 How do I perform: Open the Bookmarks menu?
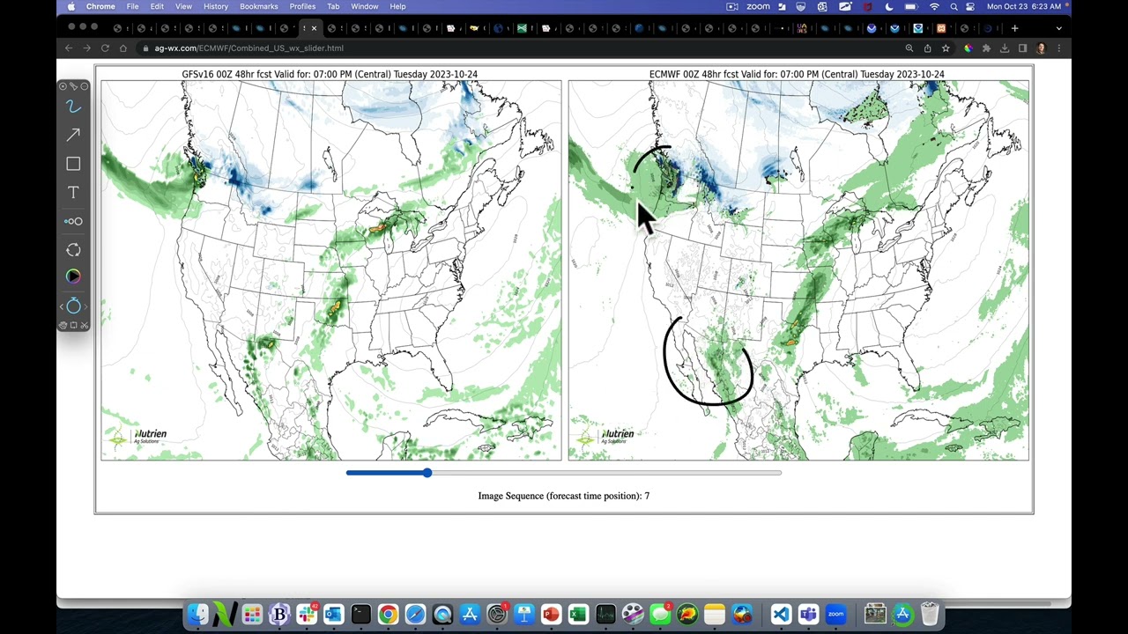[x=259, y=6]
